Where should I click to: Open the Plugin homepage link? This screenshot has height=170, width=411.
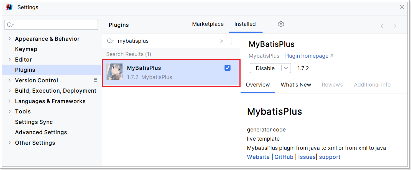(309, 56)
